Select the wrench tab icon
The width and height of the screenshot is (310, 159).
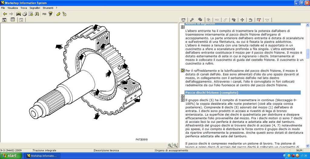pyautogui.click(x=192, y=20)
